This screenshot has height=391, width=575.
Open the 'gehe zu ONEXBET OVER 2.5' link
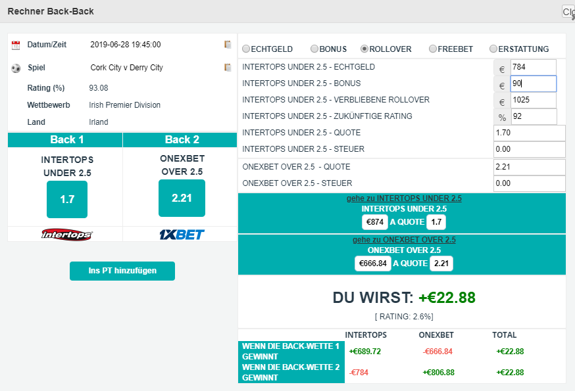[404, 240]
